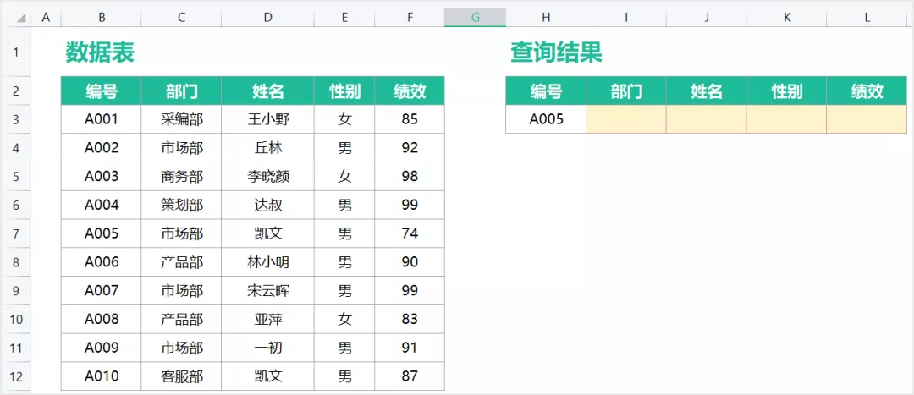Click the empty 部门 cell in 查询结果
This screenshot has width=914, height=395.
tap(626, 119)
